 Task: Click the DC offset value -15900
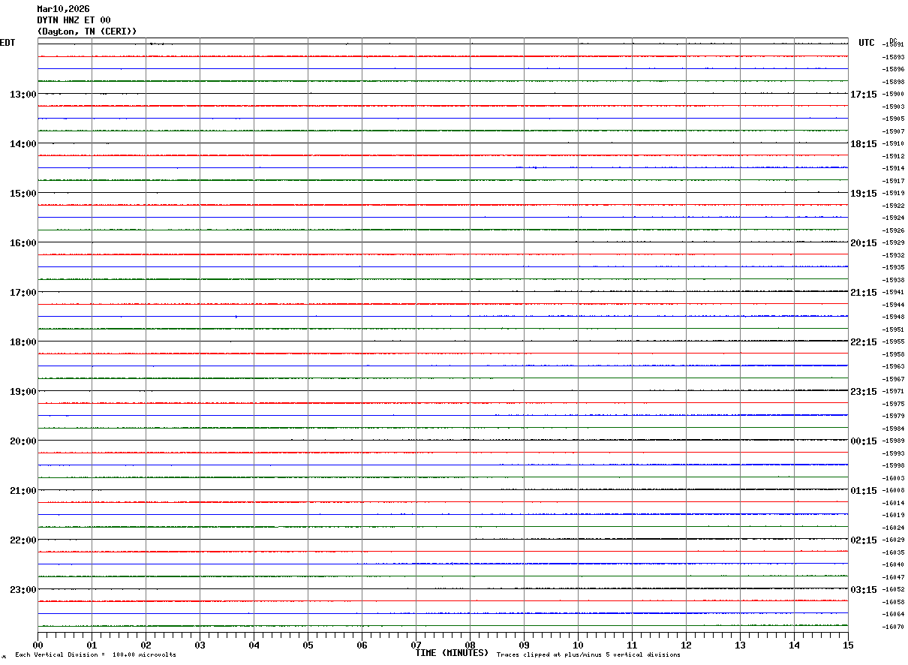(x=894, y=95)
